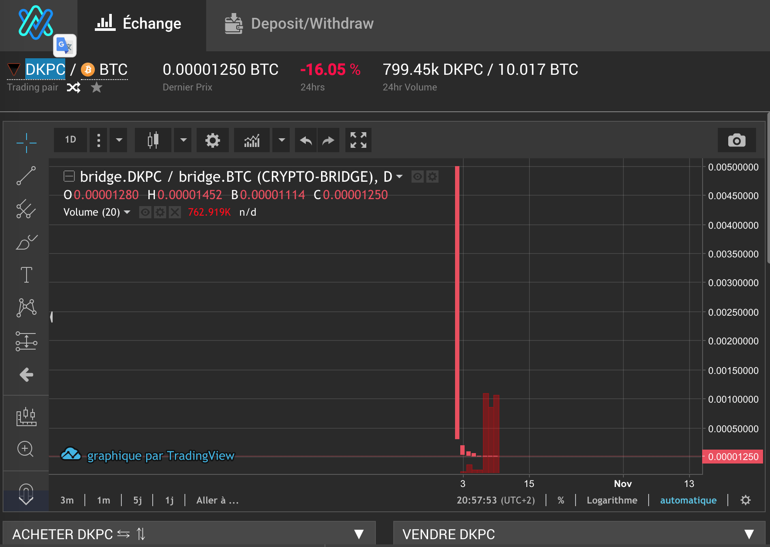
Task: Click the camera screenshot icon
Action: pyautogui.click(x=737, y=140)
